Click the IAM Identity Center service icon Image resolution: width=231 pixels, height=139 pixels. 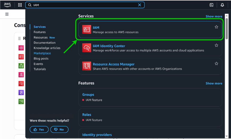(x=87, y=48)
